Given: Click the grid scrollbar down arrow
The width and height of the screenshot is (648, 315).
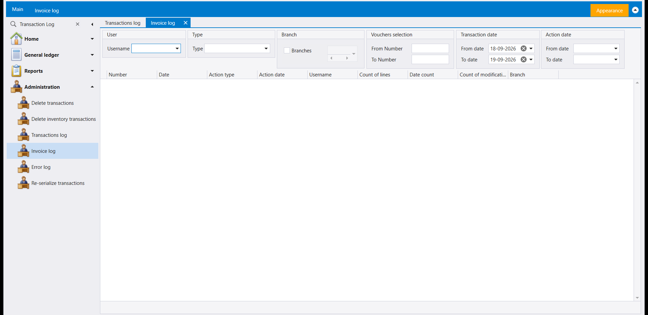Looking at the screenshot, I should [637, 298].
